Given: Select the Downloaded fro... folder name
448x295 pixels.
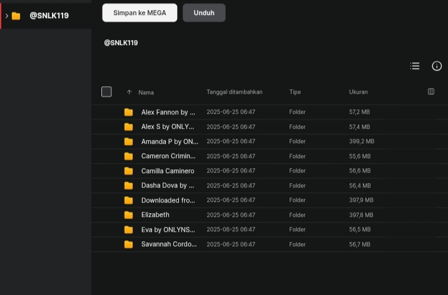Looking at the screenshot, I should coord(168,200).
